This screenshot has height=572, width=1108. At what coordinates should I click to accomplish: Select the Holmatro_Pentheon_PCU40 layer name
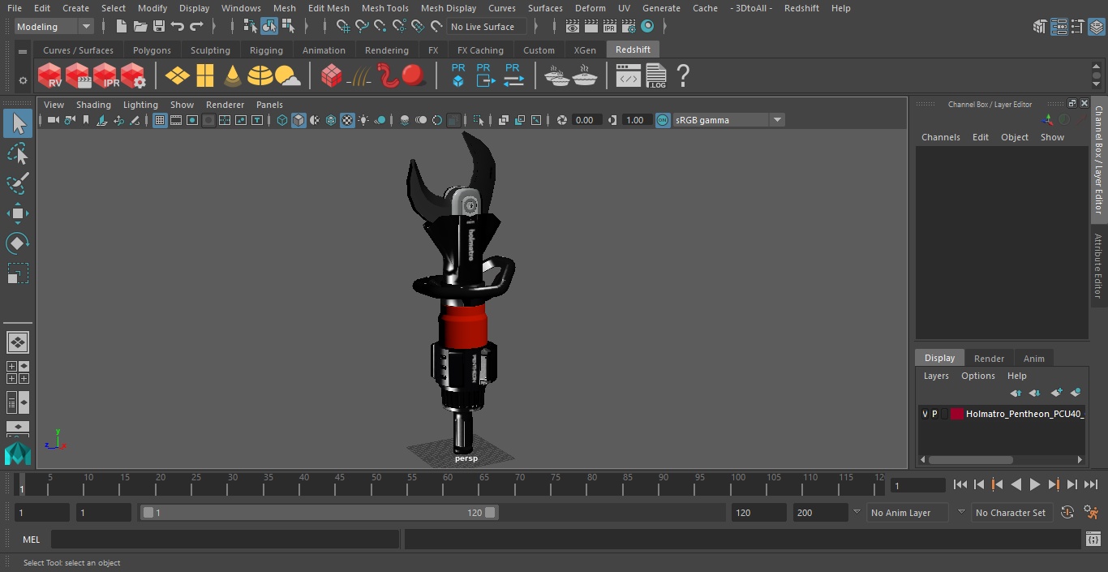(x=1025, y=414)
